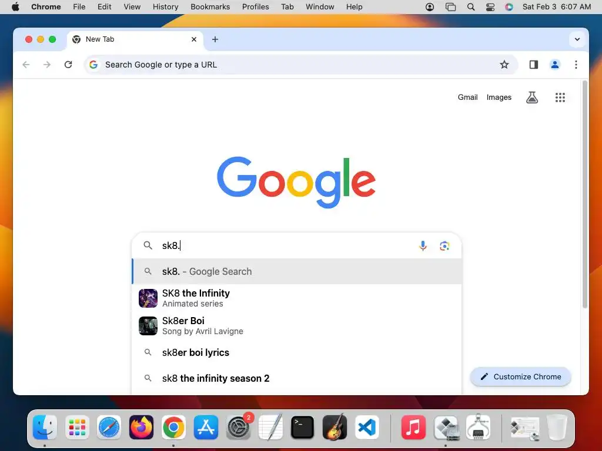Select the 'sk8. - Google Search' suggestion
Screen dimensions: 602x451
(297, 271)
